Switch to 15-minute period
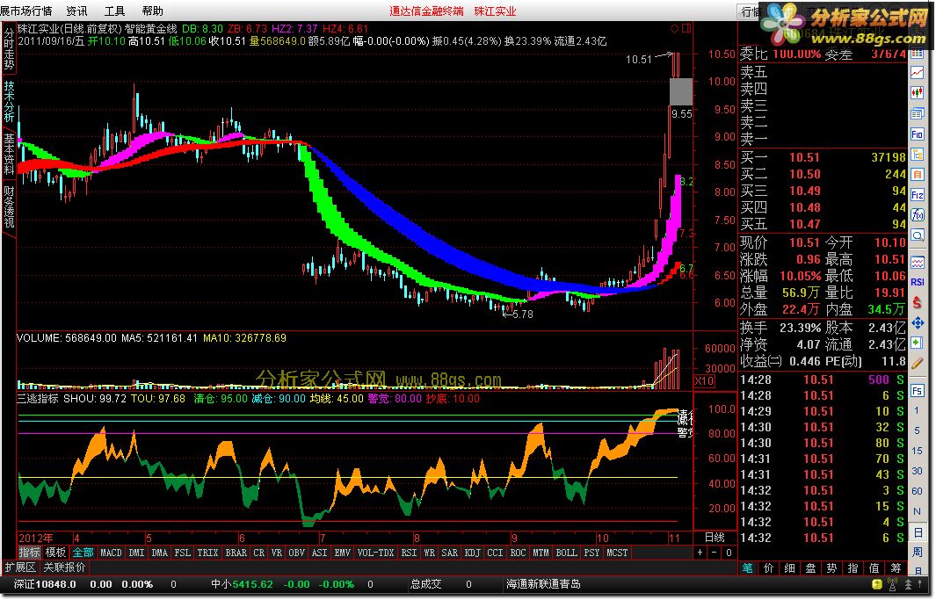This screenshot has height=600, width=936. pos(917,451)
